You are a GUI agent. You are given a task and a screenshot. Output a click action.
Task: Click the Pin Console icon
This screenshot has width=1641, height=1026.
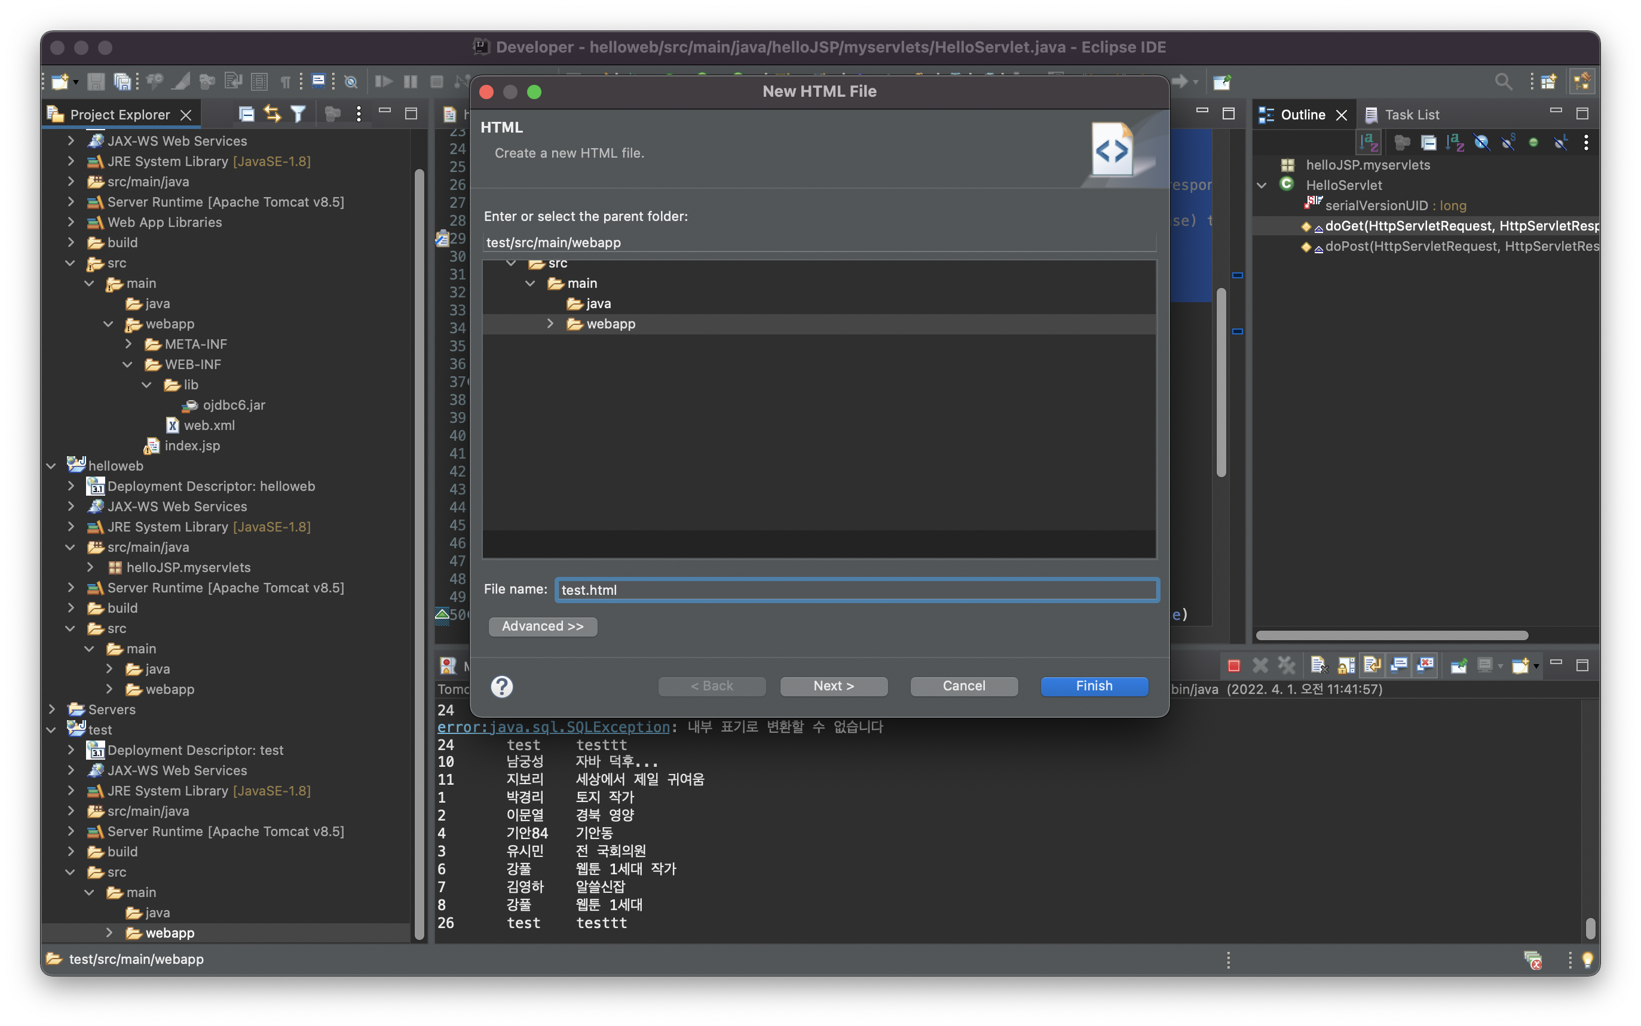[x=1458, y=666]
